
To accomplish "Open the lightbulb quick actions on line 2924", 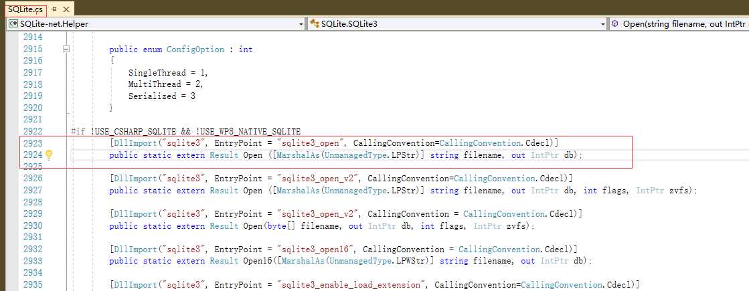I will coord(48,155).
